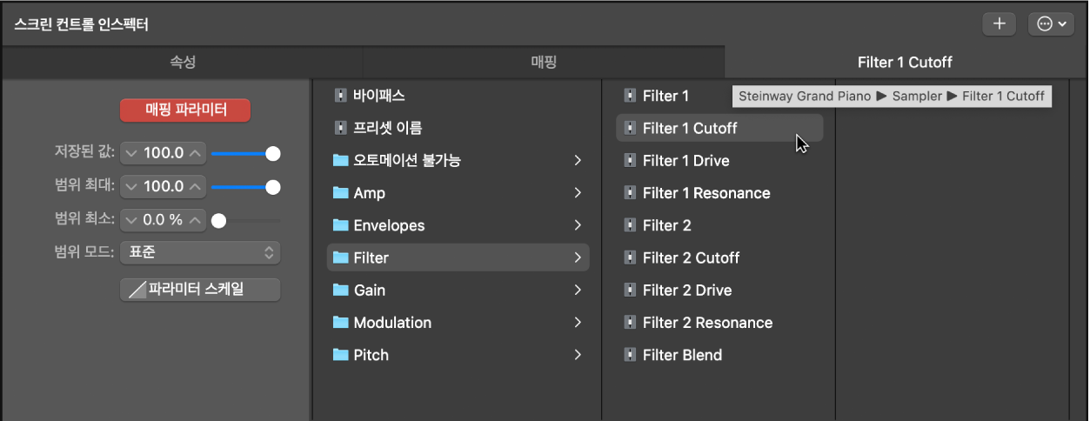Click the Envelopes folder icon
This screenshot has width=1090, height=421.
340,226
